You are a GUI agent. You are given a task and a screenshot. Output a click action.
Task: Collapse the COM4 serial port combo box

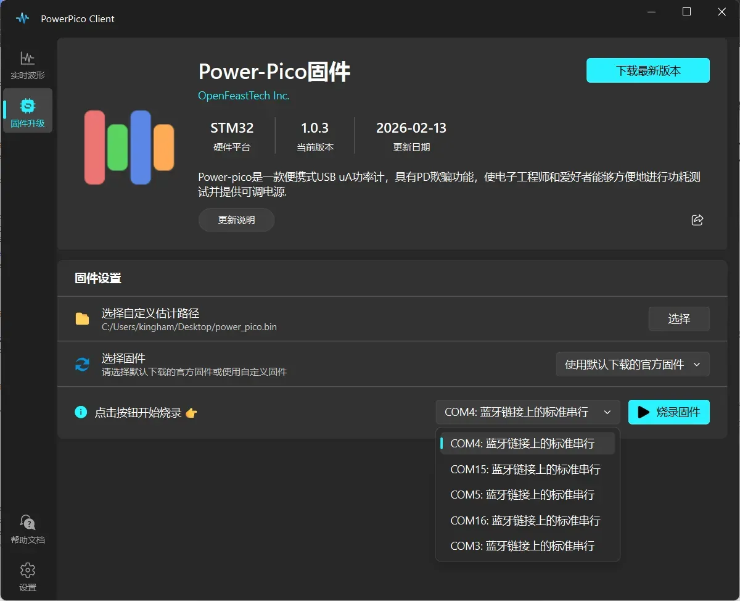tap(527, 412)
